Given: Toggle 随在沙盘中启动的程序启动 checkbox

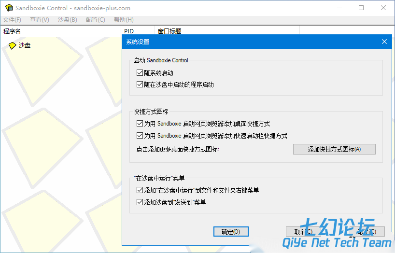Looking at the screenshot, I should pos(140,84).
